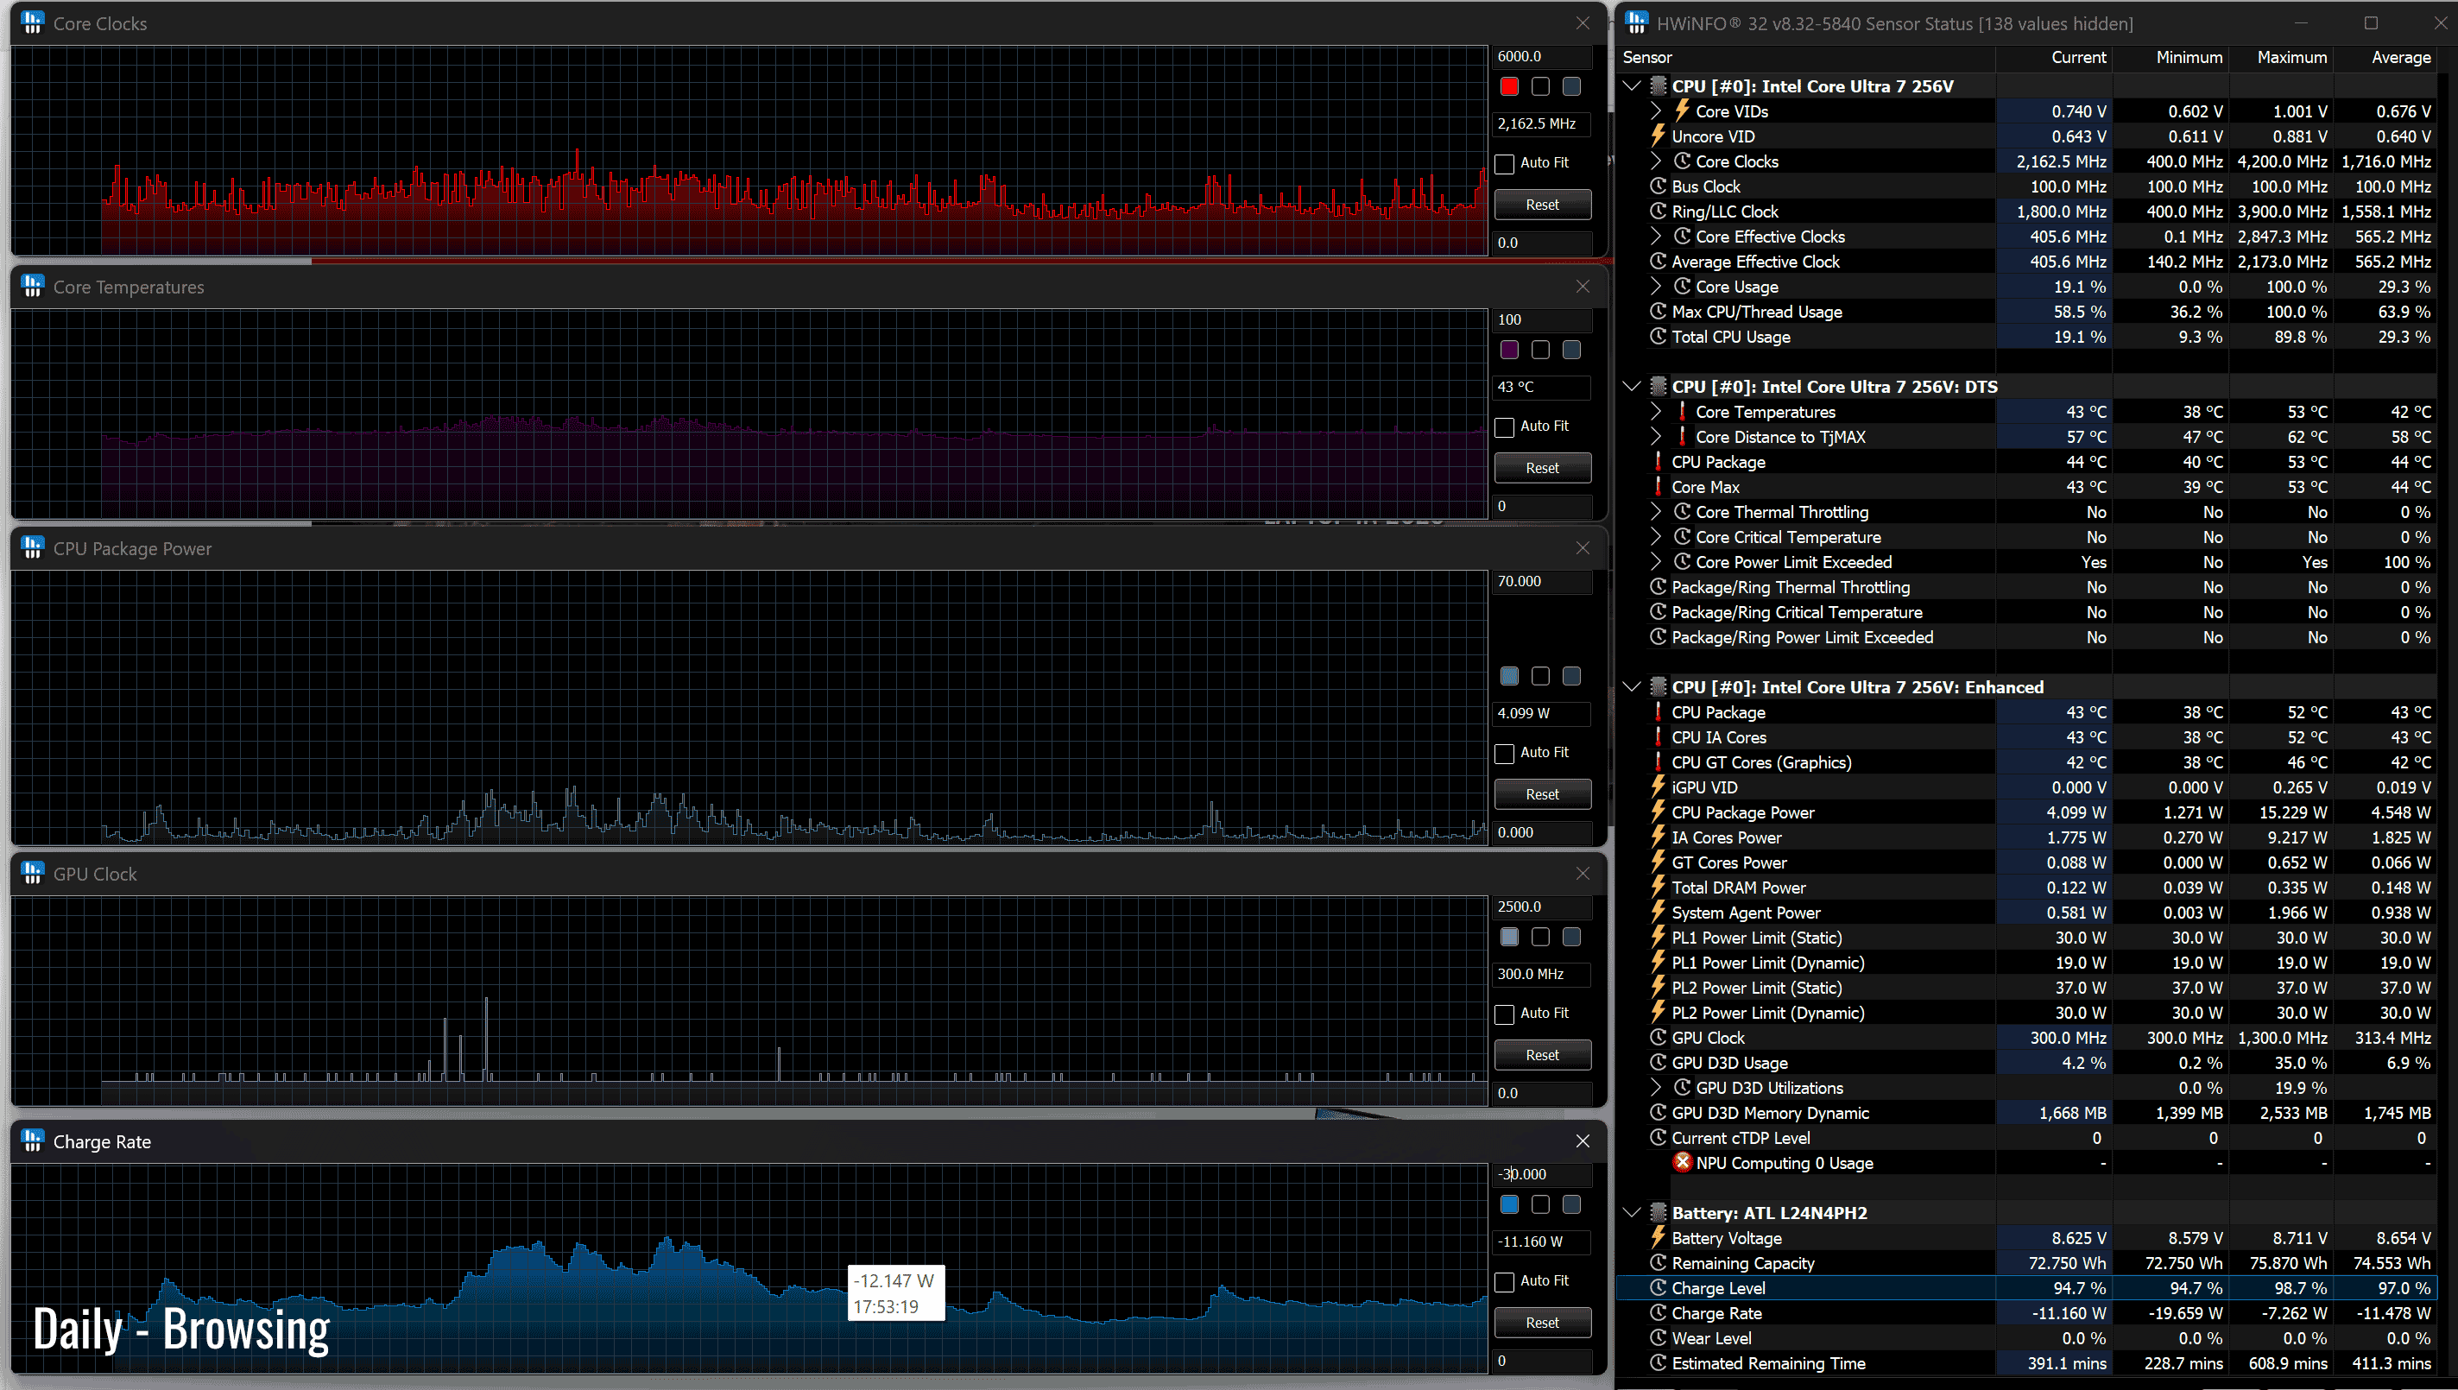Viewport: 2458px width, 1390px height.
Task: Enable Auto Fit for Core Clocks graph
Action: 1506,163
